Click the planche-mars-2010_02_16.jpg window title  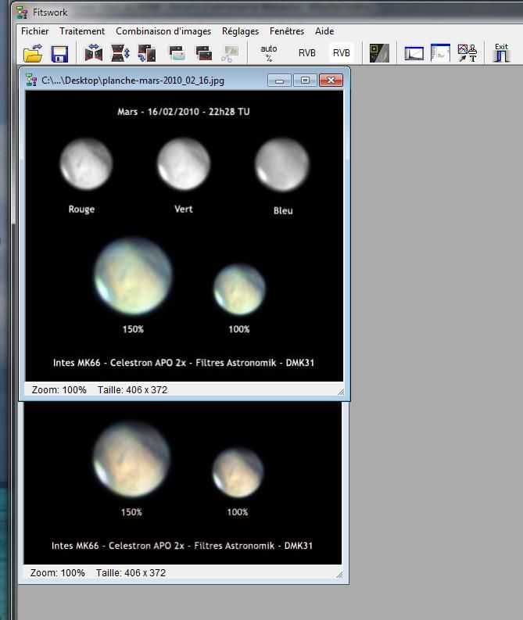click(133, 81)
